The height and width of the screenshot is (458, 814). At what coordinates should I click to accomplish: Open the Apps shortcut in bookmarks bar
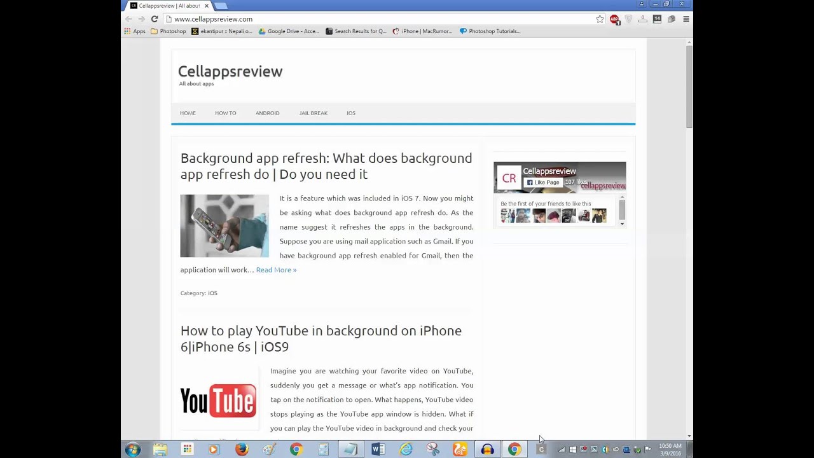pos(135,31)
